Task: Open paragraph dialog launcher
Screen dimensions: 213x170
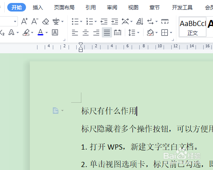Action: pos(173,40)
